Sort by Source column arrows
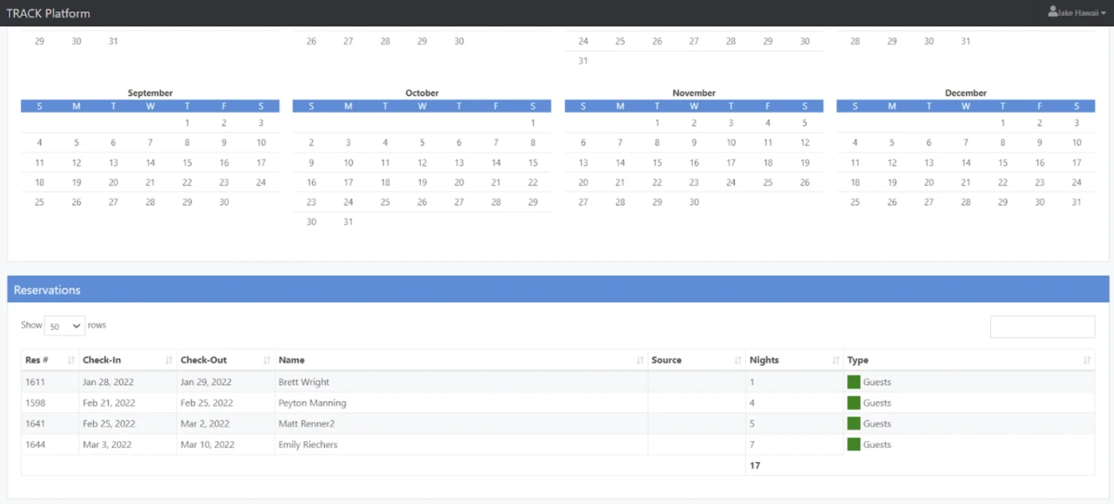Screen dimensions: 1114x504 (x=738, y=360)
